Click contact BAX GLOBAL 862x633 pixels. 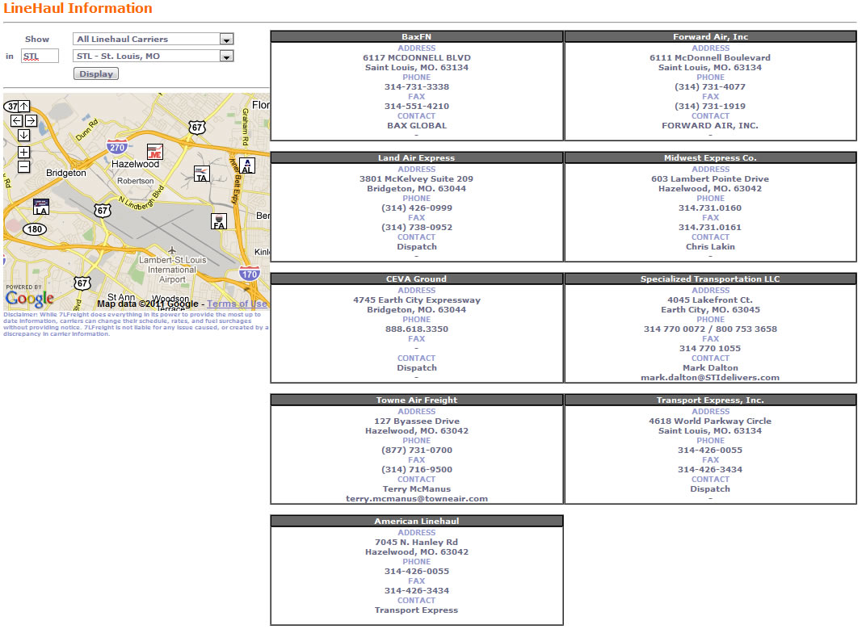click(x=417, y=125)
